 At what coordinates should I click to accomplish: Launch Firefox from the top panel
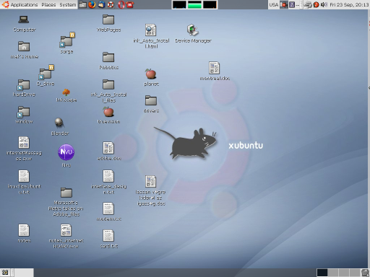coord(92,4)
